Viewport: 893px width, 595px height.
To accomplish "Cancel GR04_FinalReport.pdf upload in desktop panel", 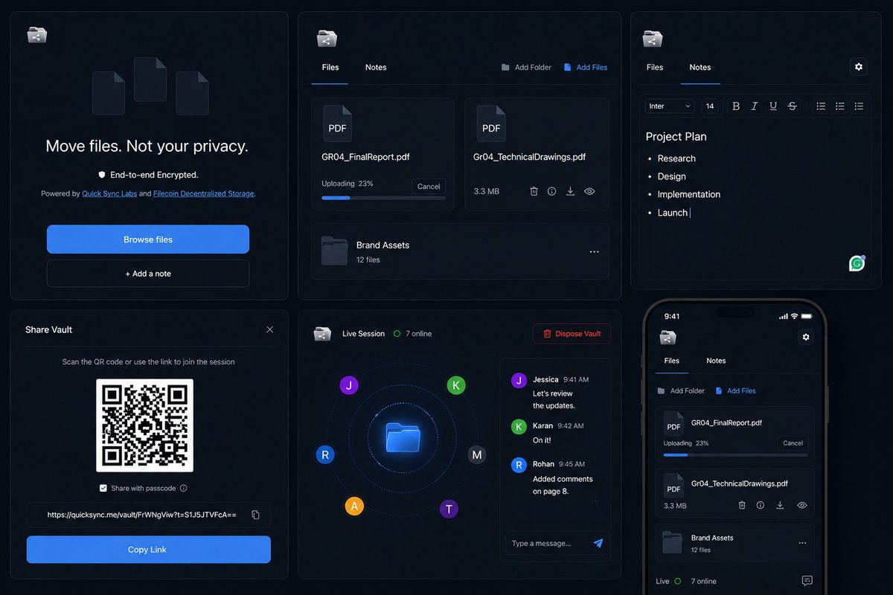I will 429,186.
